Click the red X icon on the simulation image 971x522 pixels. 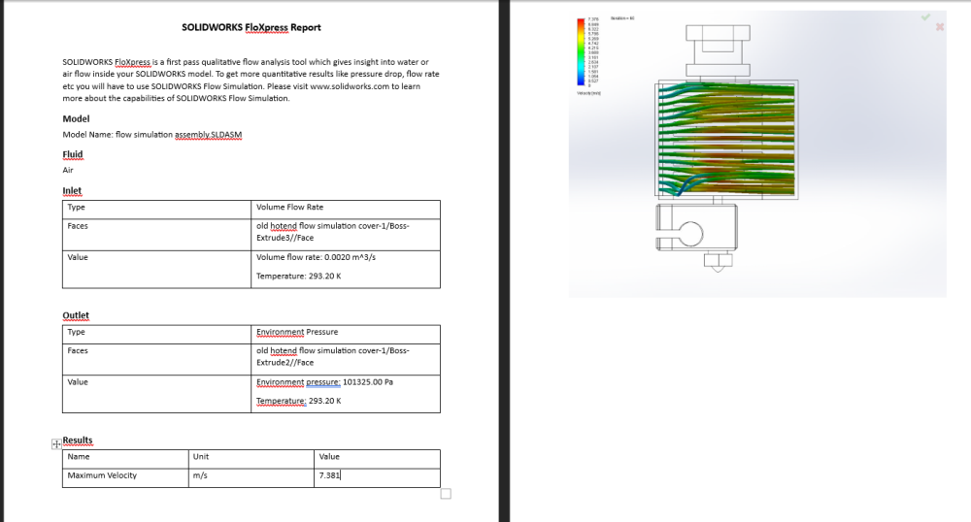coord(940,26)
